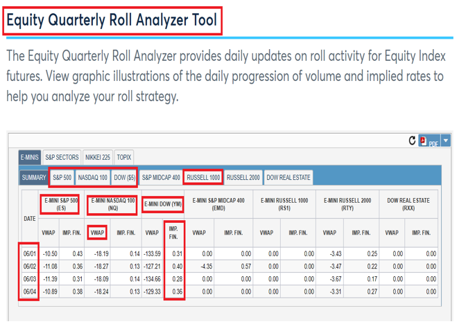Open the RUSSELL 1000 sub-tab

(x=203, y=177)
